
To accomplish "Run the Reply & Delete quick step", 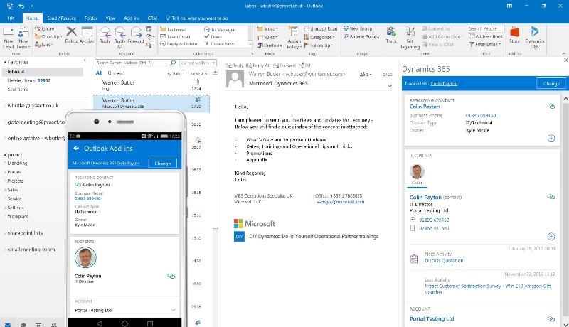I will 179,44.
